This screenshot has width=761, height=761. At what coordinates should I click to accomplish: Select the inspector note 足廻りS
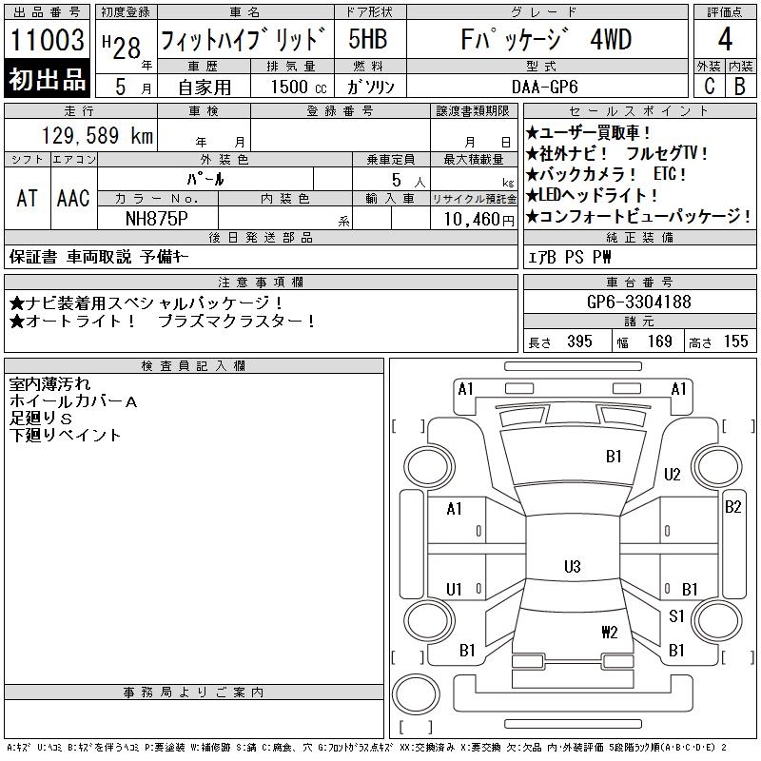41,418
